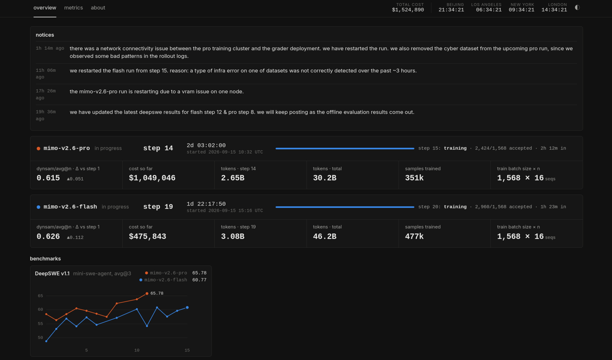Image resolution: width=612 pixels, height=360 pixels.
Task: Select the mimo-v2.6-pro run title
Action: [x=67, y=148]
